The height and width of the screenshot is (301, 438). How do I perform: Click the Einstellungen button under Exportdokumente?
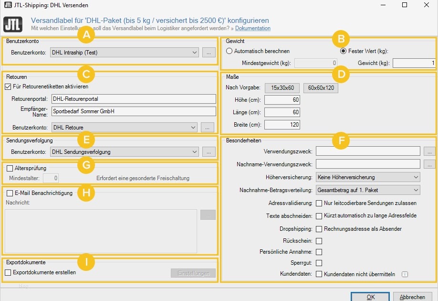[x=193, y=273]
